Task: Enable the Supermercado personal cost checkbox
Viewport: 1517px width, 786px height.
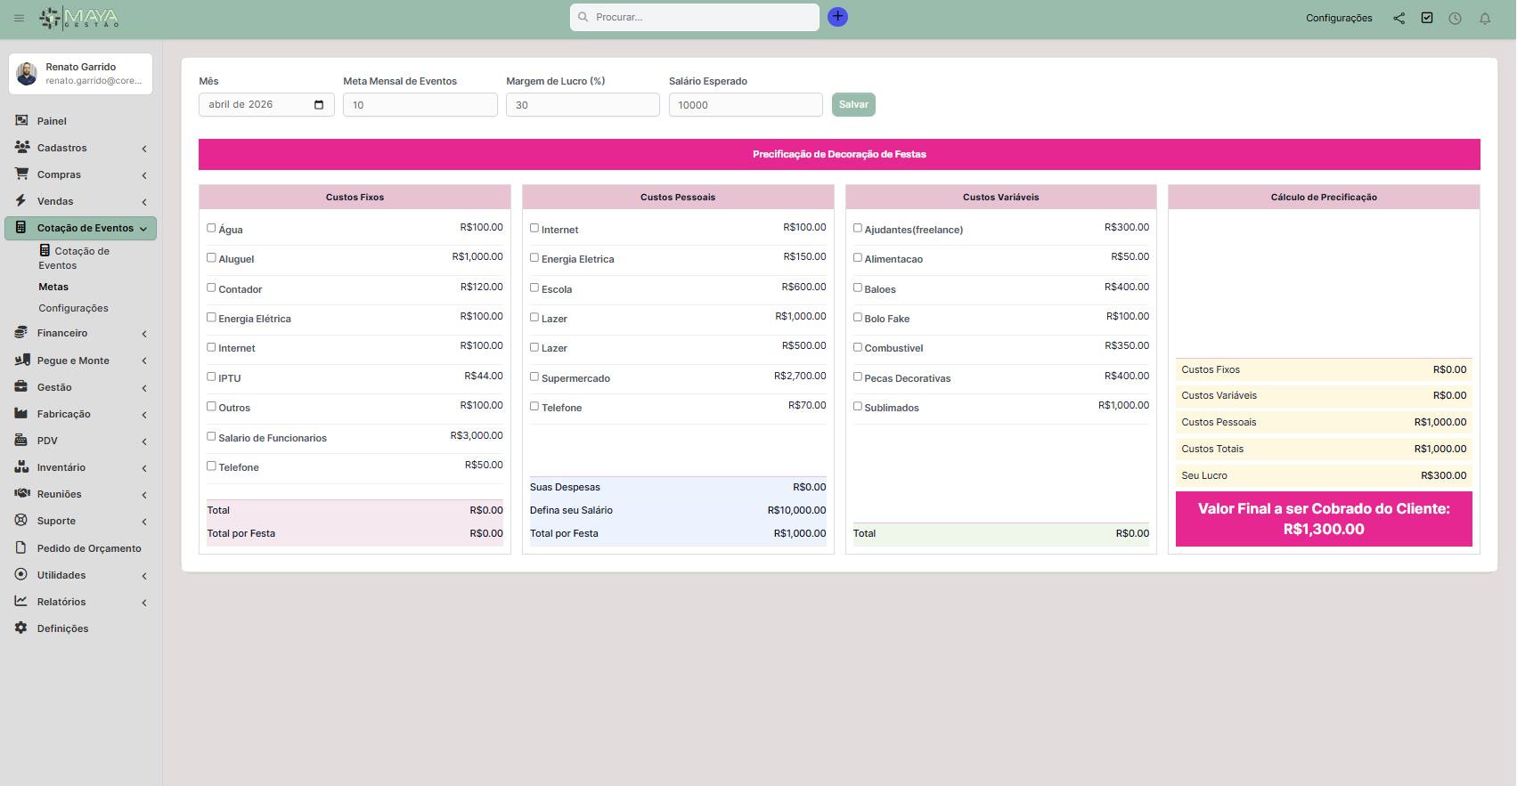Action: coord(534,377)
